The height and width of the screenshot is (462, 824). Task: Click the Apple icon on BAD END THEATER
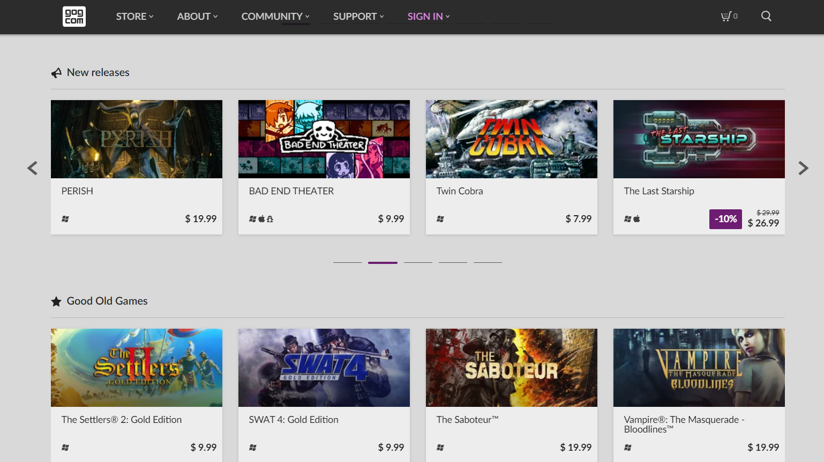tap(261, 219)
